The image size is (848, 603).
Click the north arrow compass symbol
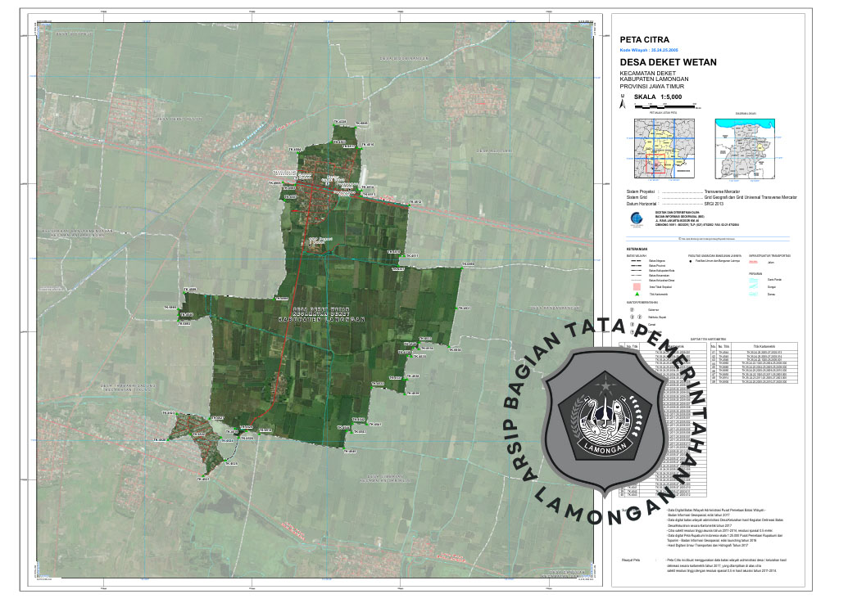pyautogui.click(x=624, y=102)
